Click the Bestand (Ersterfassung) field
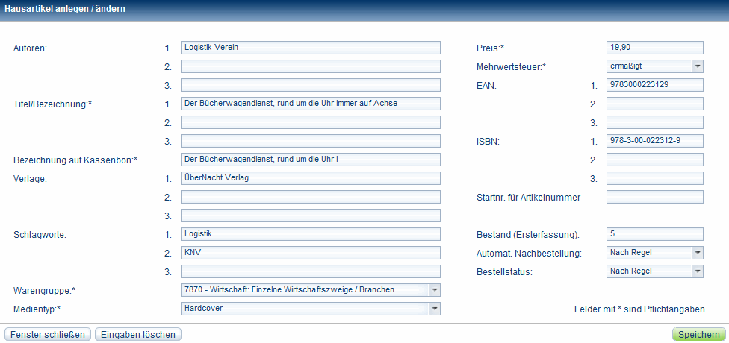The width and height of the screenshot is (729, 343). (x=654, y=234)
